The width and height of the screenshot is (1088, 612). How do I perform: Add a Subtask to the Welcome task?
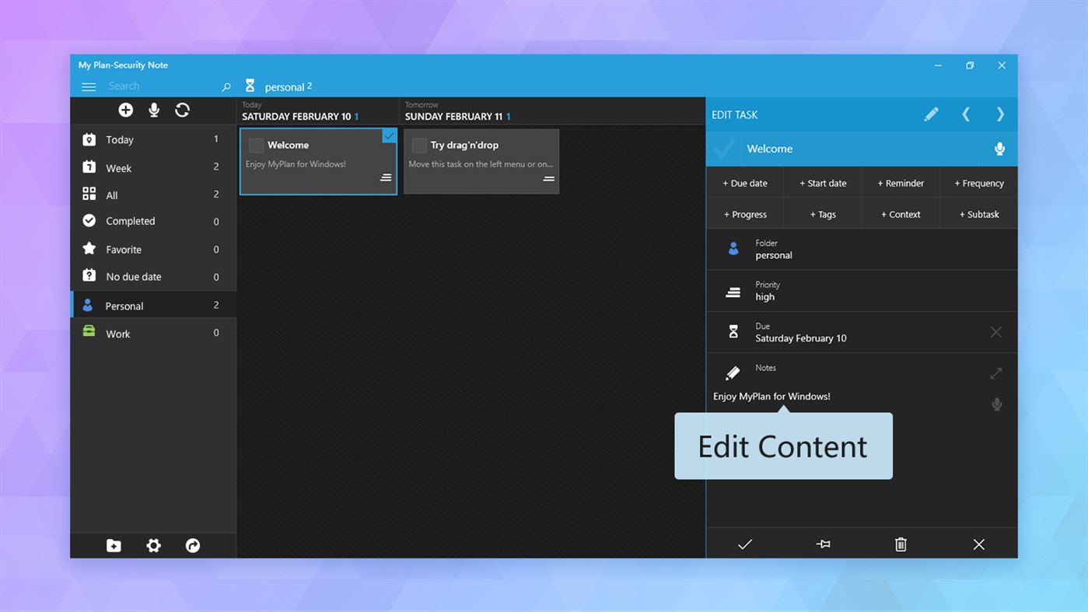point(978,214)
